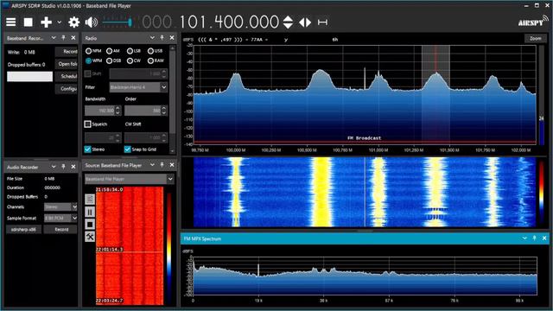Click the sticky tuning bar icon
553x311 pixels.
pyautogui.click(x=322, y=22)
